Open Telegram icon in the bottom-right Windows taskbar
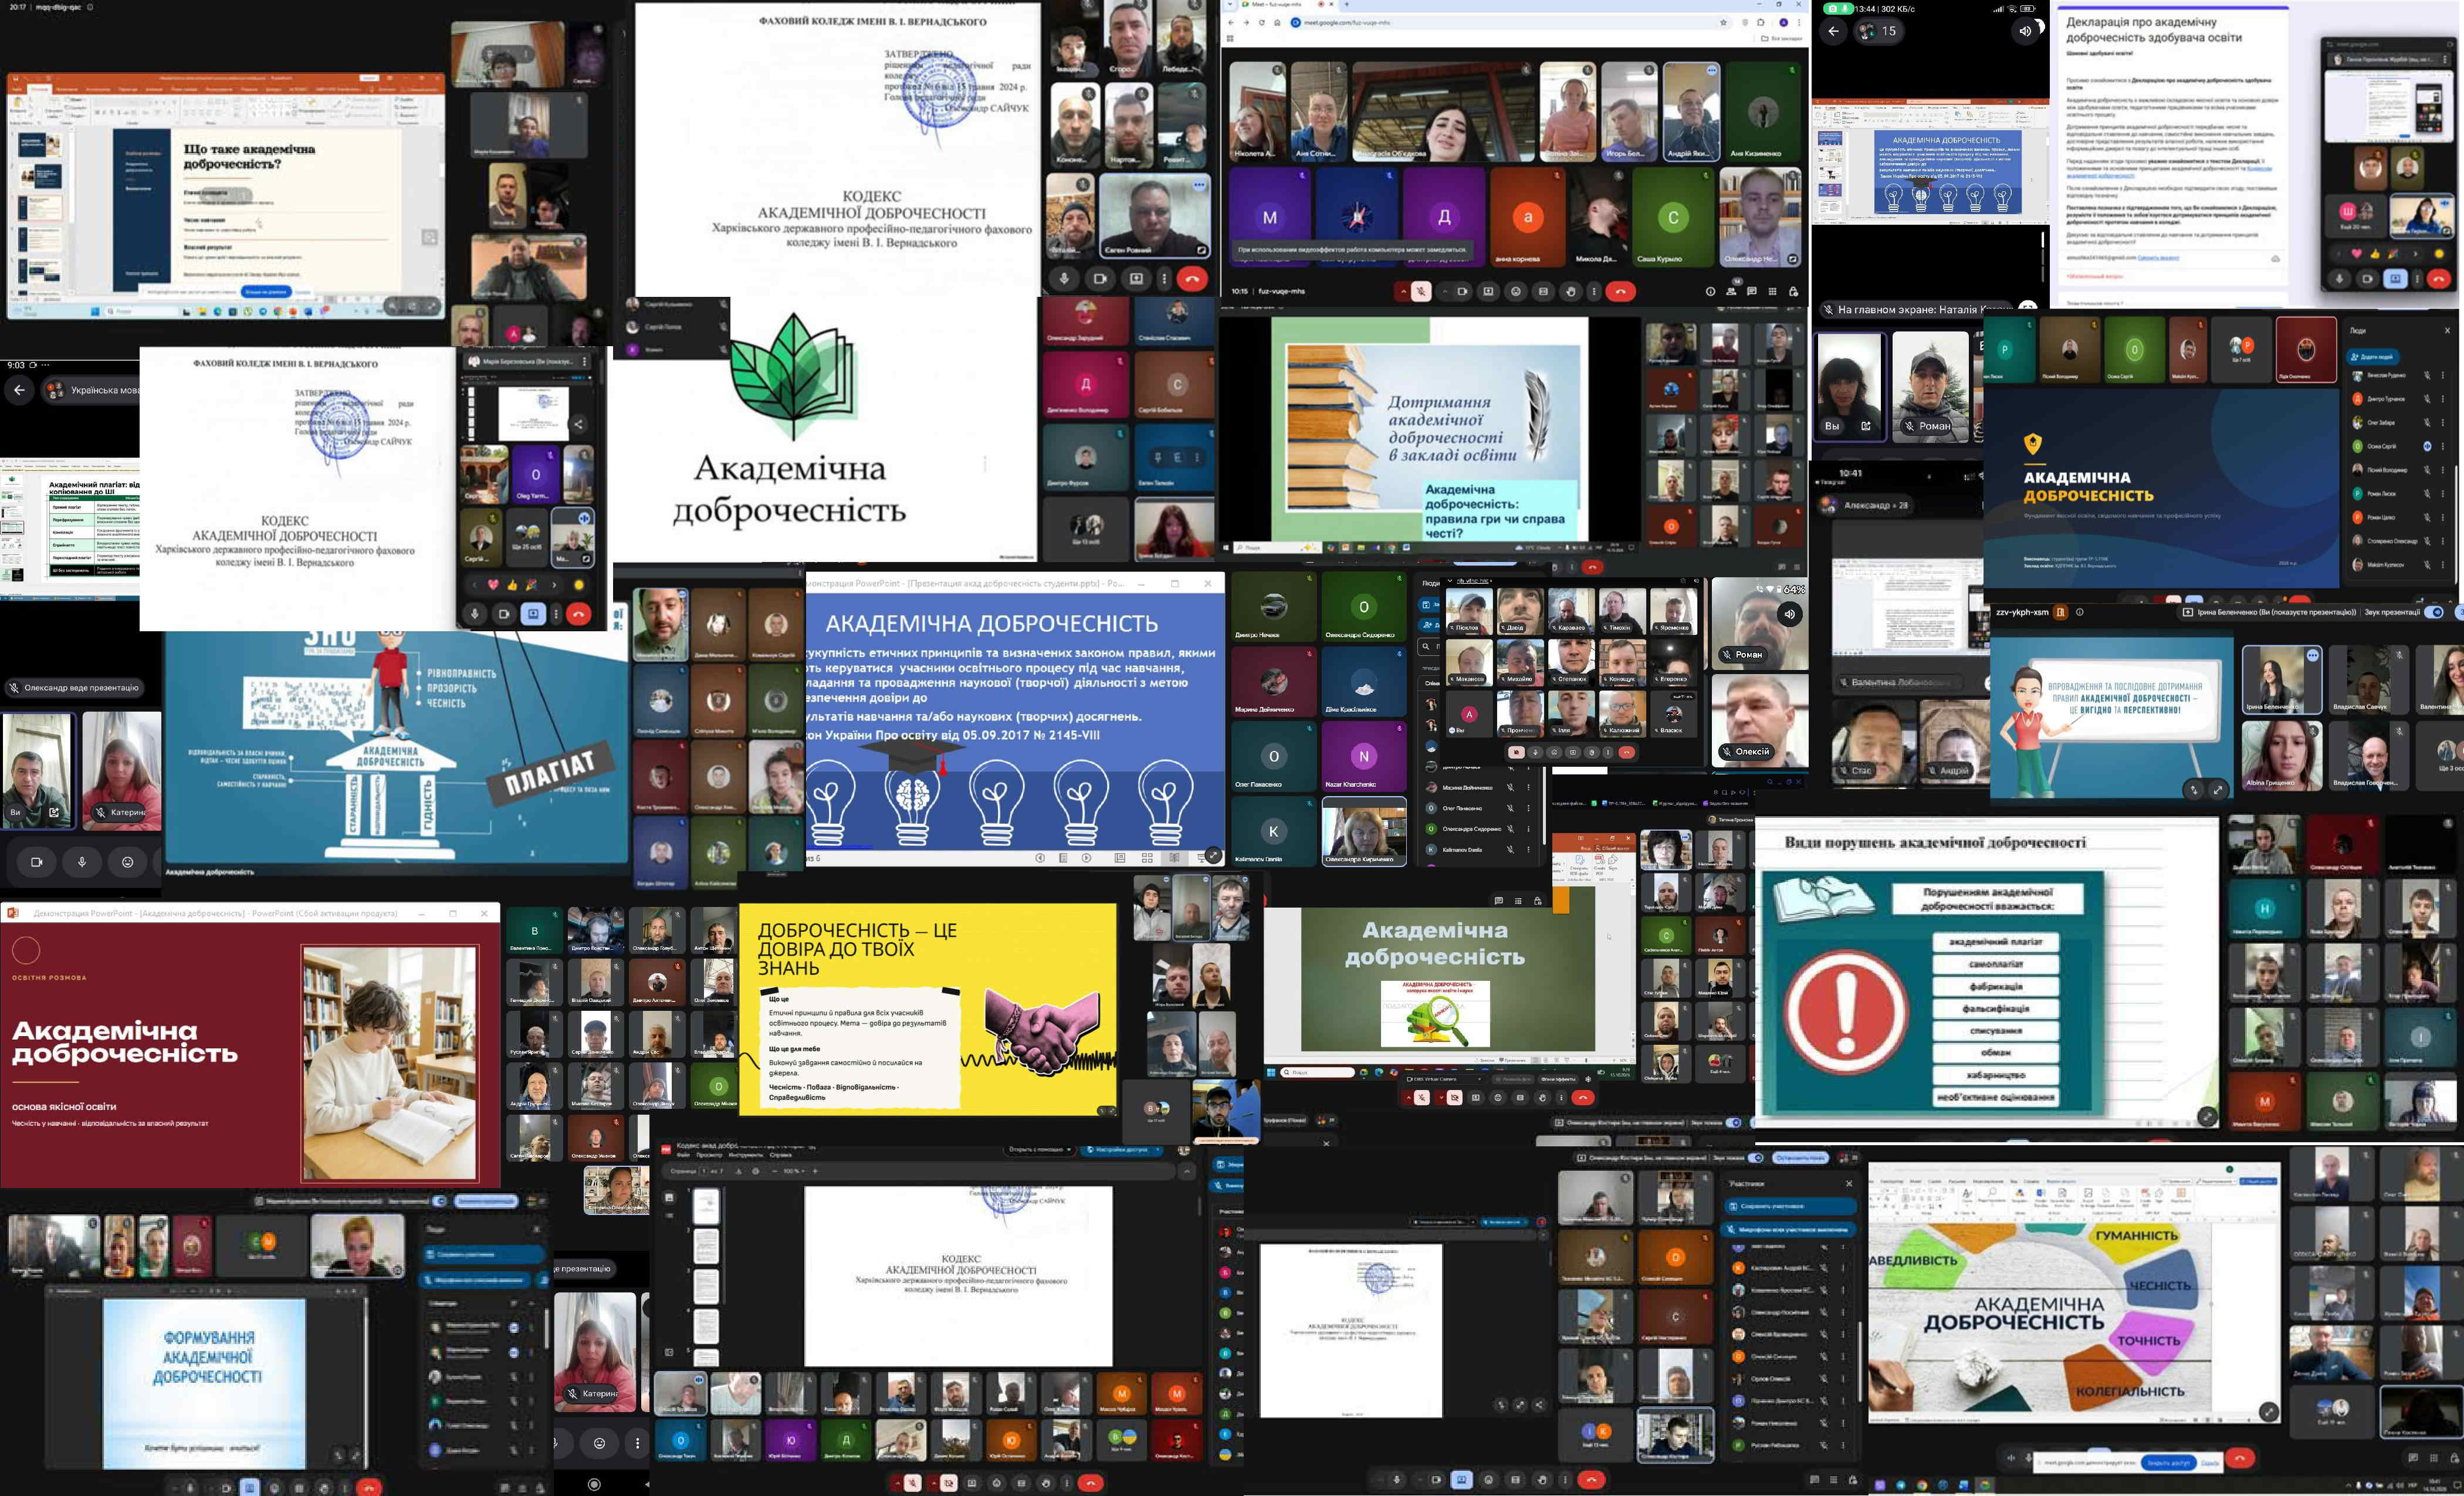The width and height of the screenshot is (2464, 1496). click(x=1901, y=1485)
